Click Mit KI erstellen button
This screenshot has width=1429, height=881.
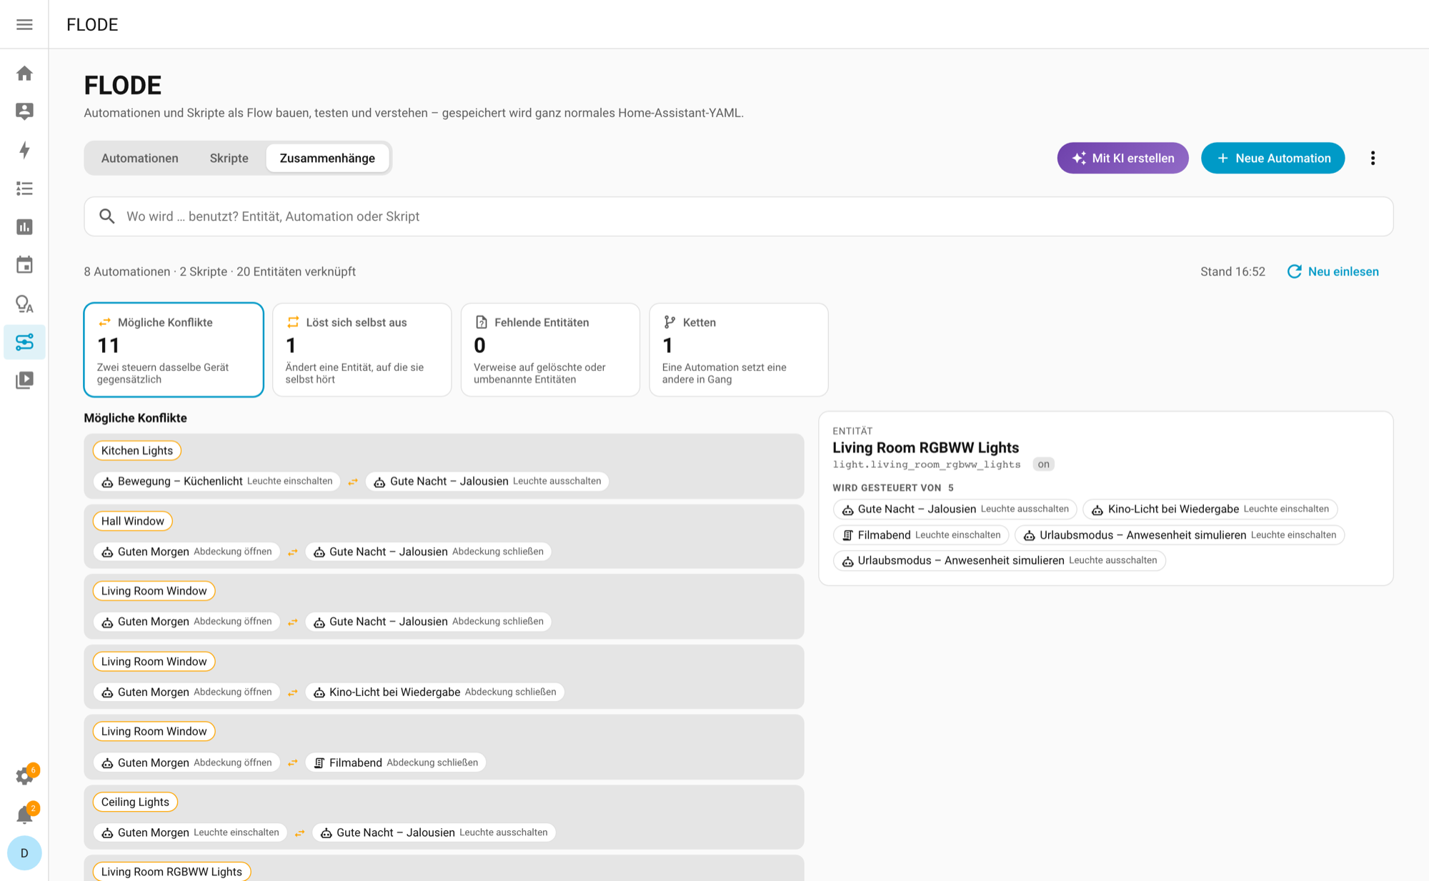tap(1123, 158)
